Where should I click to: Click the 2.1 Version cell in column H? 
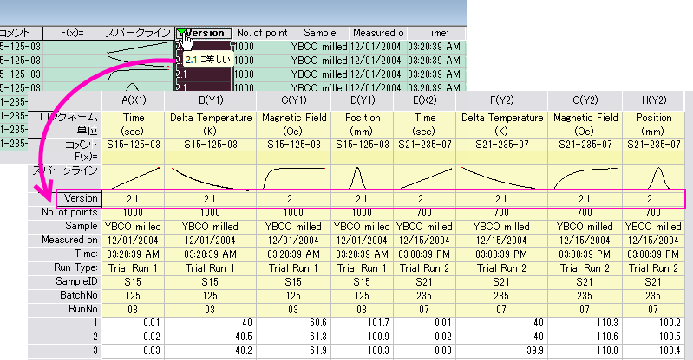[653, 199]
